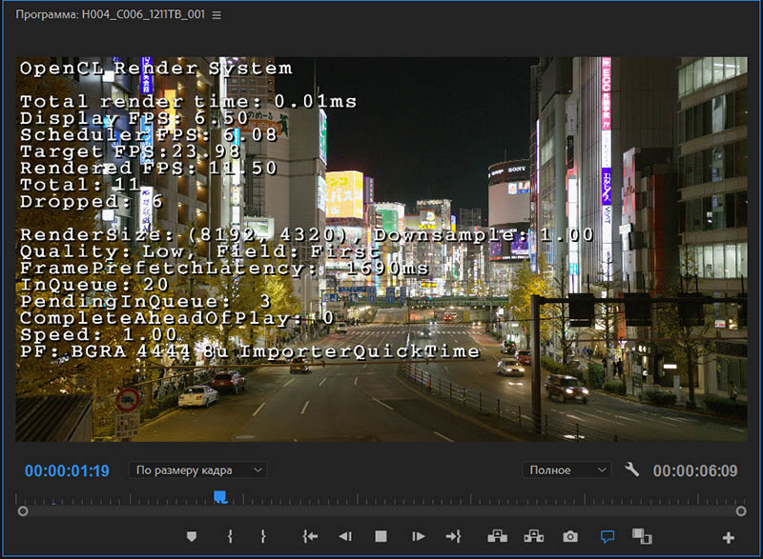
Task: Step forward one frame
Action: (x=418, y=536)
